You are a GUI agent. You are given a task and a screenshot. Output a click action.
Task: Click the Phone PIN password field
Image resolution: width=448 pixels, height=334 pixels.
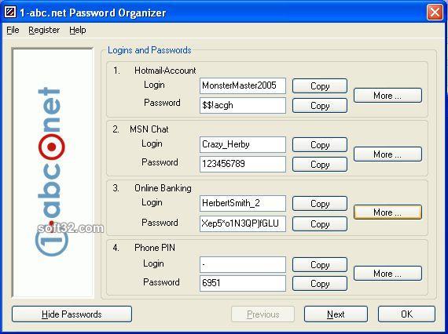[x=243, y=283]
